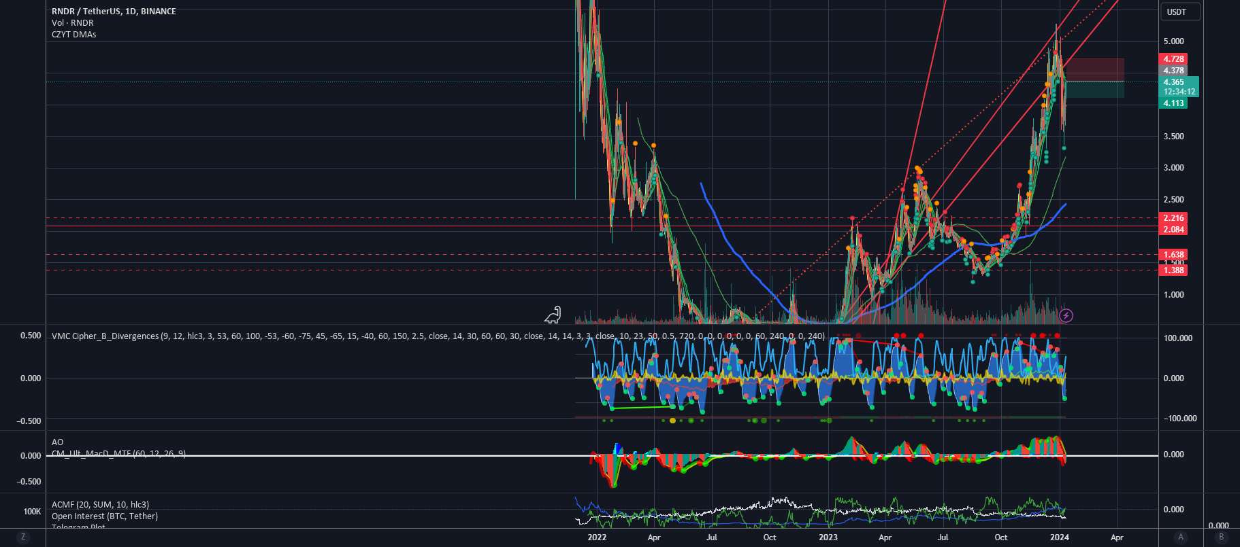The height and width of the screenshot is (547, 1240).
Task: Click the -100.000 oscillator scale value
Action: tap(1179, 419)
